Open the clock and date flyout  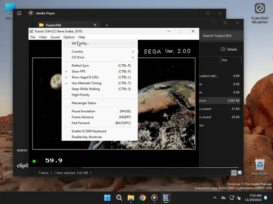tap(253, 198)
